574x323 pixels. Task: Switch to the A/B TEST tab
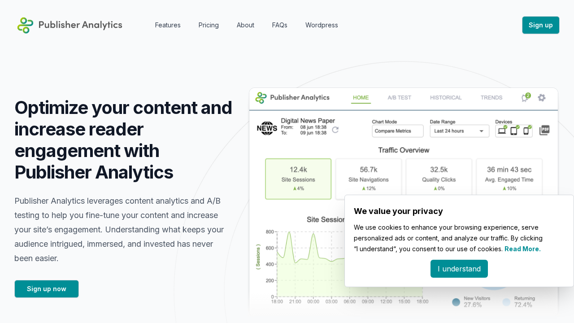point(399,97)
